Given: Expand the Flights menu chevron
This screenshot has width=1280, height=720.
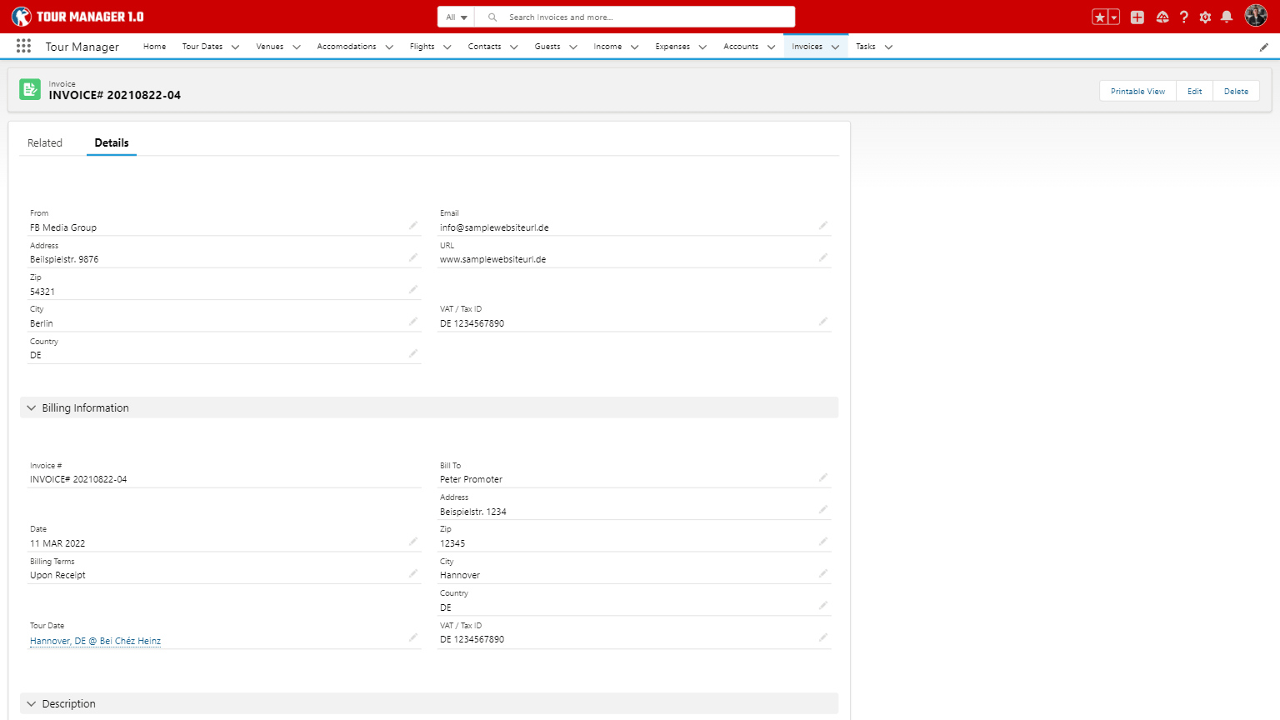Looking at the screenshot, I should (447, 47).
